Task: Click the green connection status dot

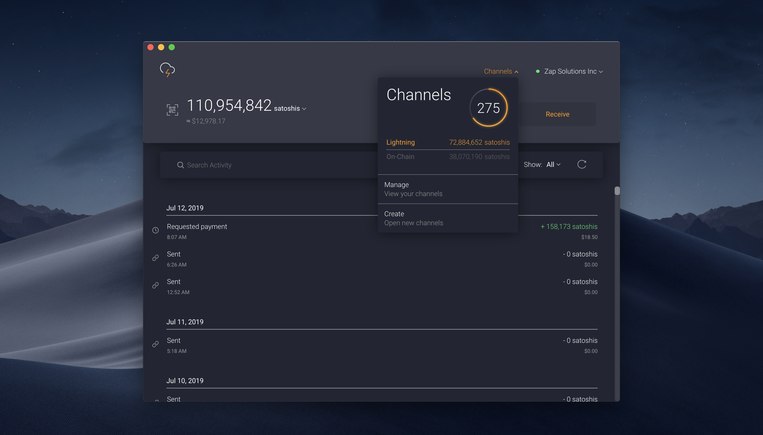Action: 538,71
